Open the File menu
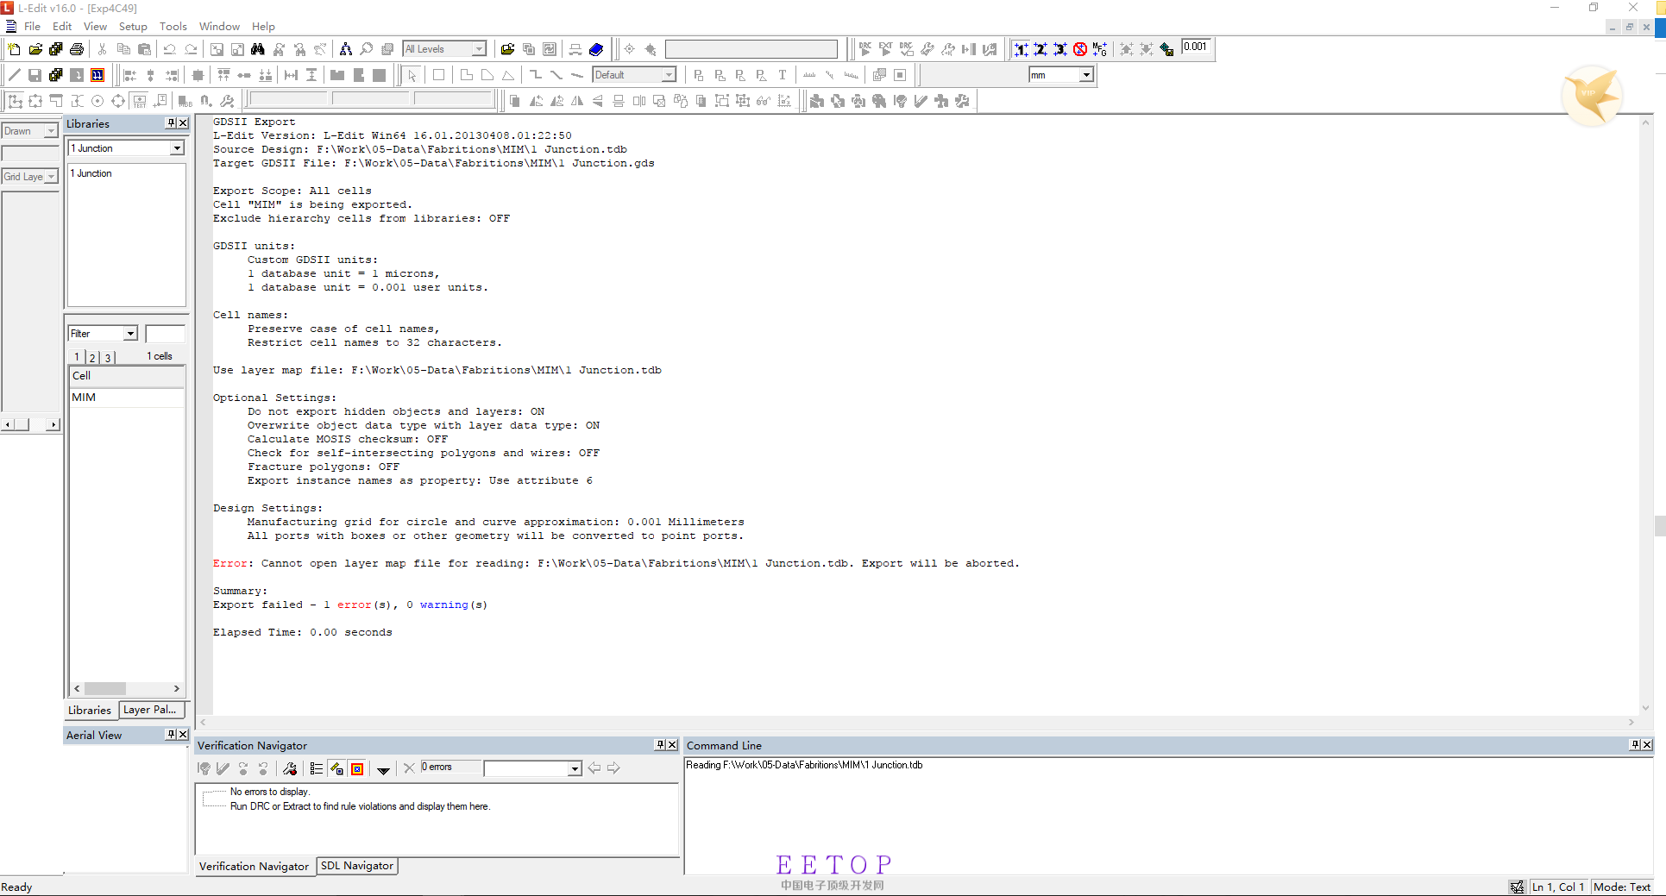Image resolution: width=1666 pixels, height=896 pixels. 32,27
